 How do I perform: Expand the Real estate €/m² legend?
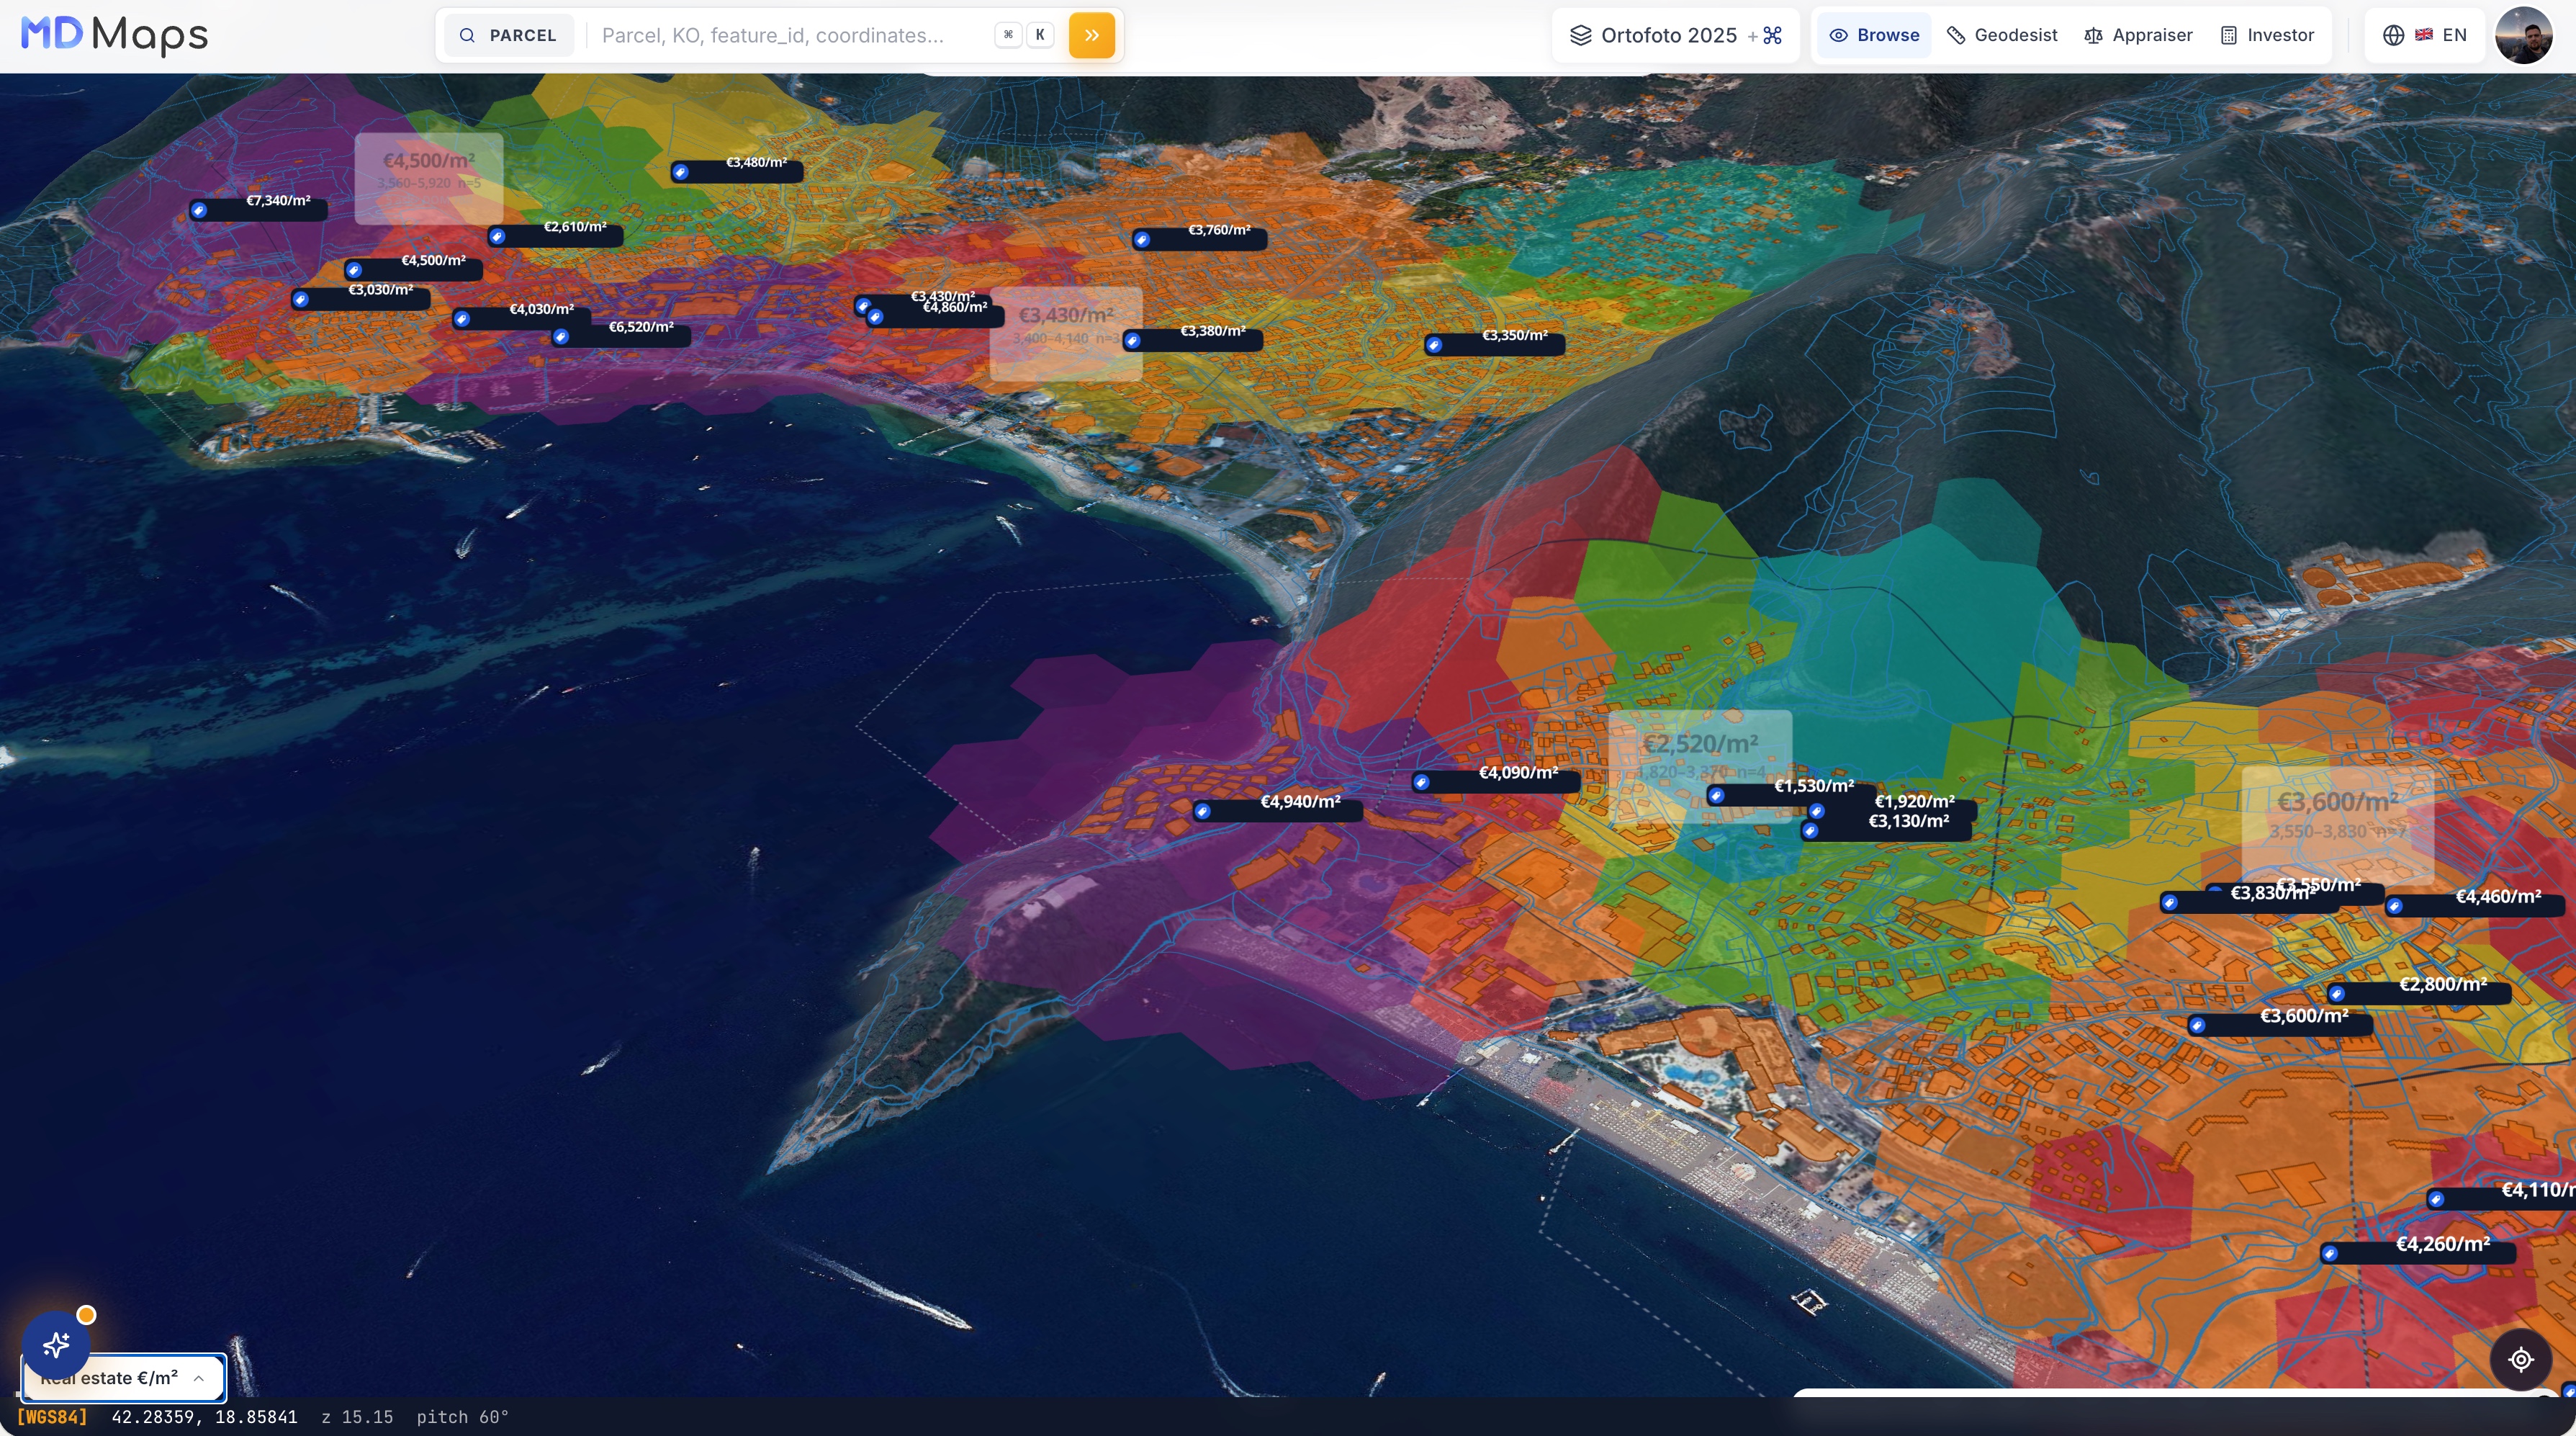click(124, 1378)
